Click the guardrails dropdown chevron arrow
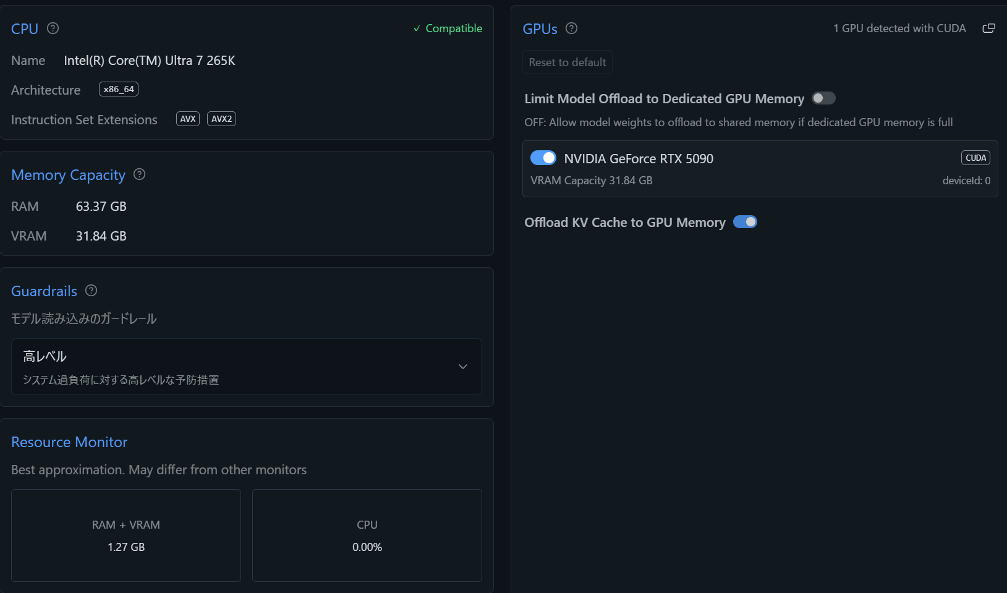1007x593 pixels. [463, 367]
